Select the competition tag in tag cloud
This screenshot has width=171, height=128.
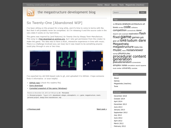point(120,30)
